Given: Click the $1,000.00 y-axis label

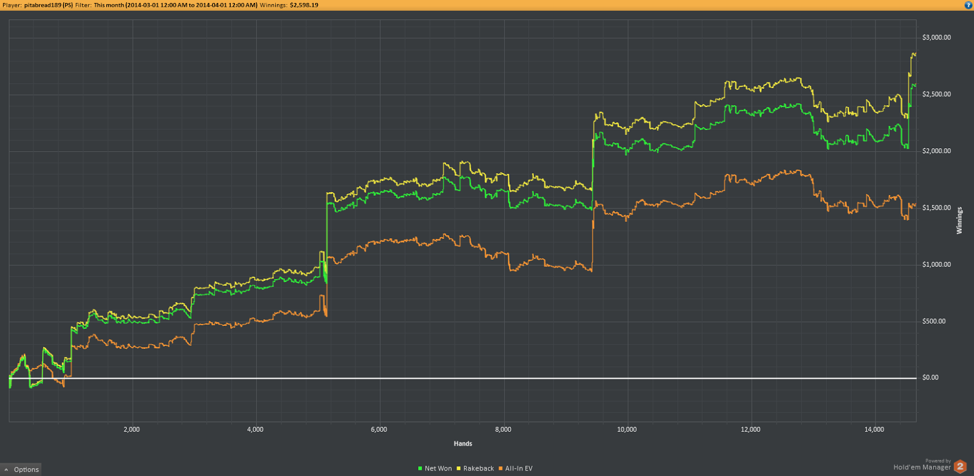Looking at the screenshot, I should [x=936, y=264].
